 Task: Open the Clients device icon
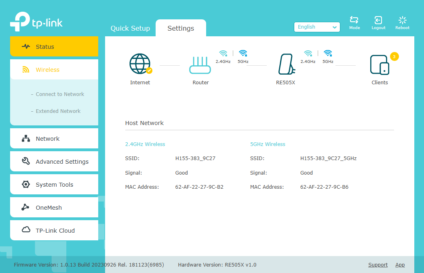[380, 65]
